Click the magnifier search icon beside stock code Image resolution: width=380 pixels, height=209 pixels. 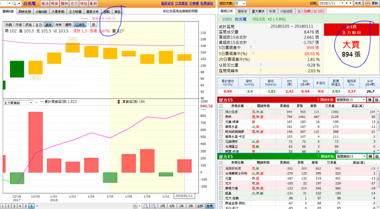(x=14, y=3)
